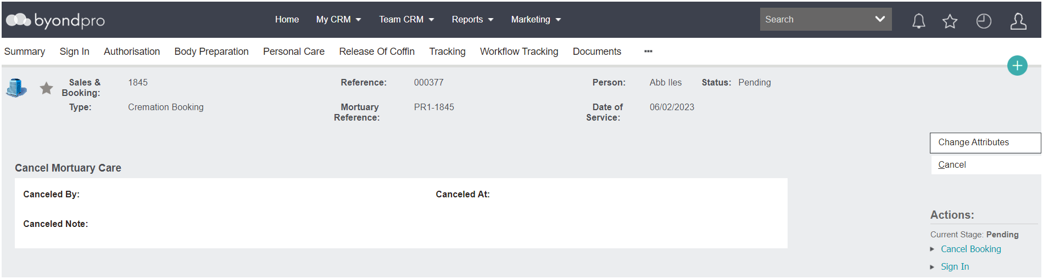The height and width of the screenshot is (279, 1043).
Task: Click Canceled At label
Action: coord(462,195)
